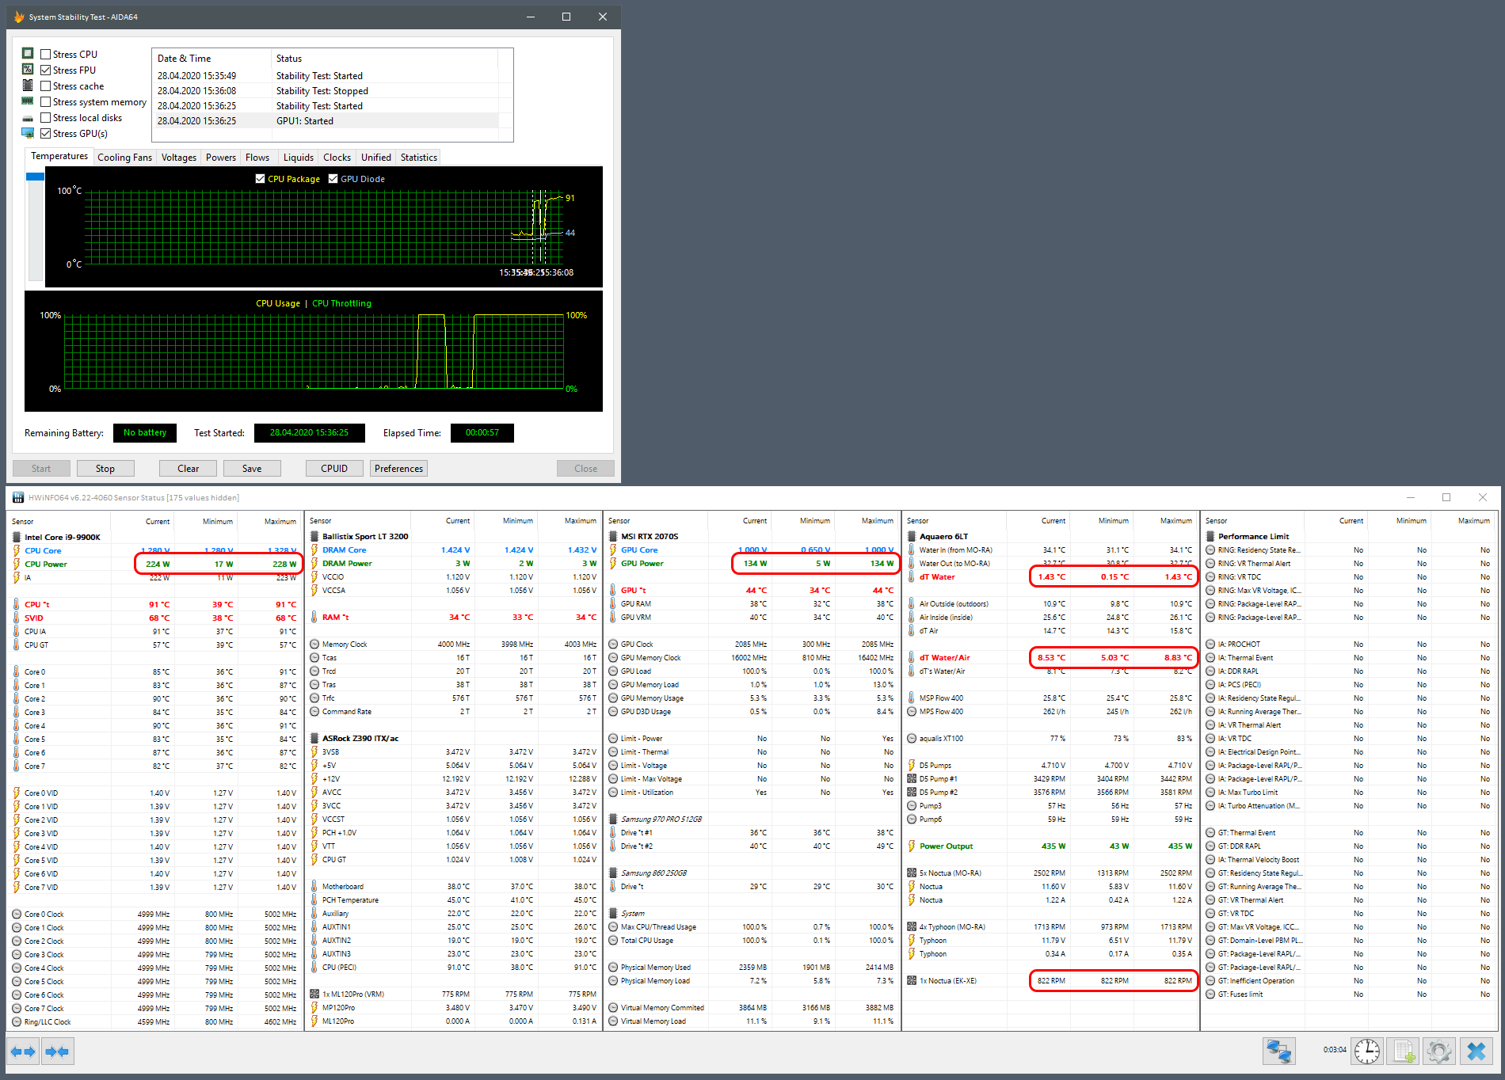Open the Liquids tab
The height and width of the screenshot is (1080, 1505).
(x=299, y=157)
